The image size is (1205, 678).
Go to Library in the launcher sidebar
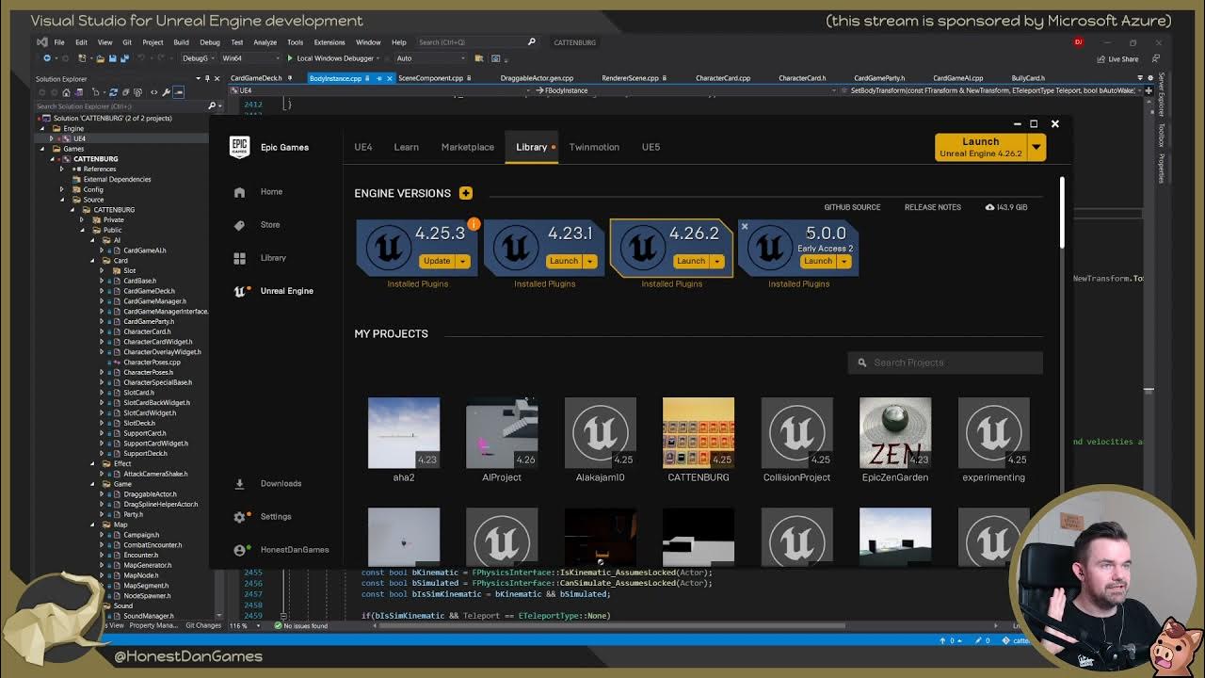click(260, 258)
